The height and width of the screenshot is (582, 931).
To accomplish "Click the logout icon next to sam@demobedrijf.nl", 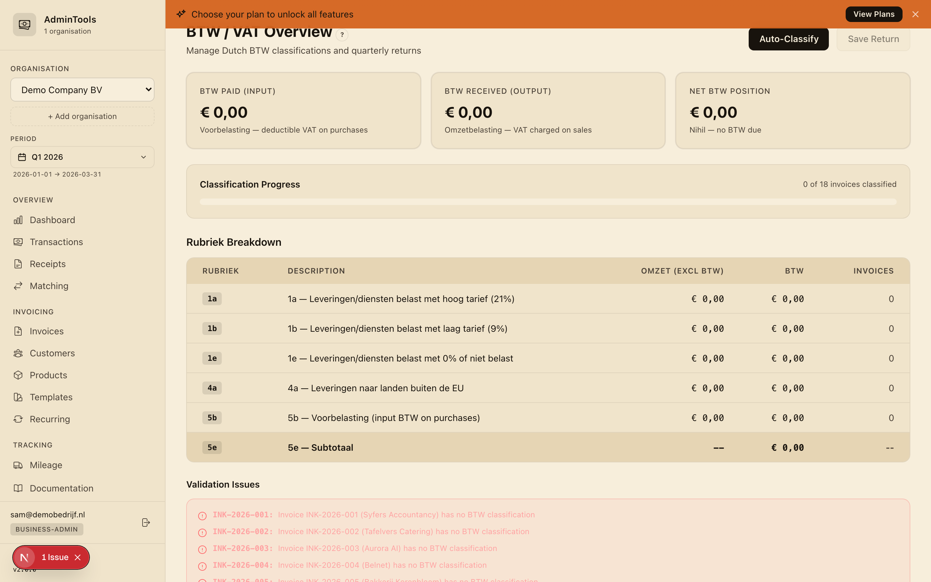I will tap(146, 522).
